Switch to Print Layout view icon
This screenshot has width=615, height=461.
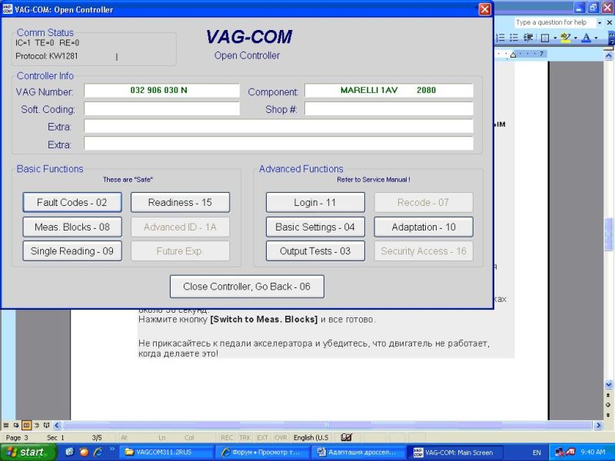point(26,424)
